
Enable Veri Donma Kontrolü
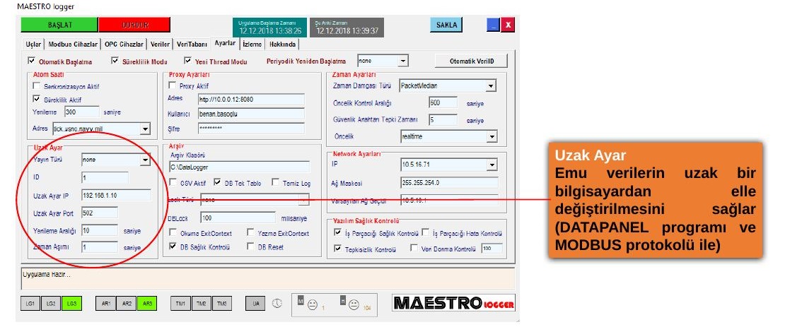(414, 249)
